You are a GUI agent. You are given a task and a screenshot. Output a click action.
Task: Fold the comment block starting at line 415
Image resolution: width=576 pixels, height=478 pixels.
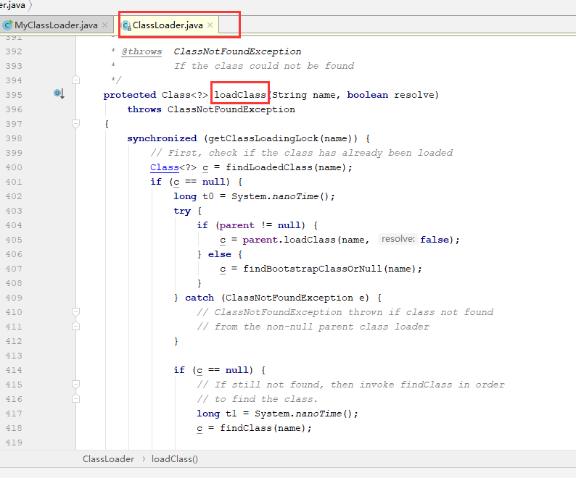pos(75,385)
